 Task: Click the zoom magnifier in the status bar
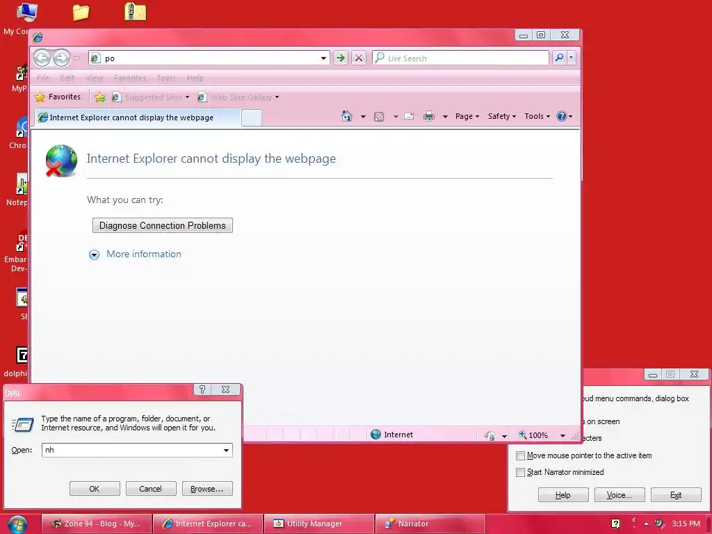(x=523, y=435)
